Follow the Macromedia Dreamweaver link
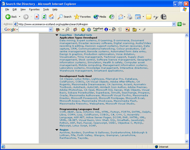 (89, 84)
